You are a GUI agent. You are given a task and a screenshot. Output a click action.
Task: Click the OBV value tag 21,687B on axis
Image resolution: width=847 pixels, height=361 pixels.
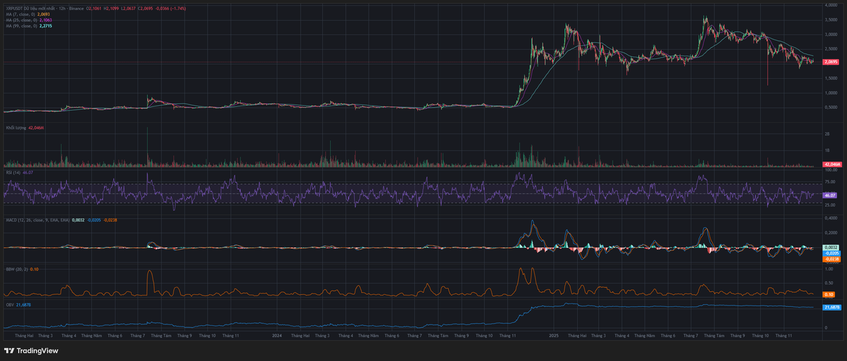pyautogui.click(x=831, y=307)
